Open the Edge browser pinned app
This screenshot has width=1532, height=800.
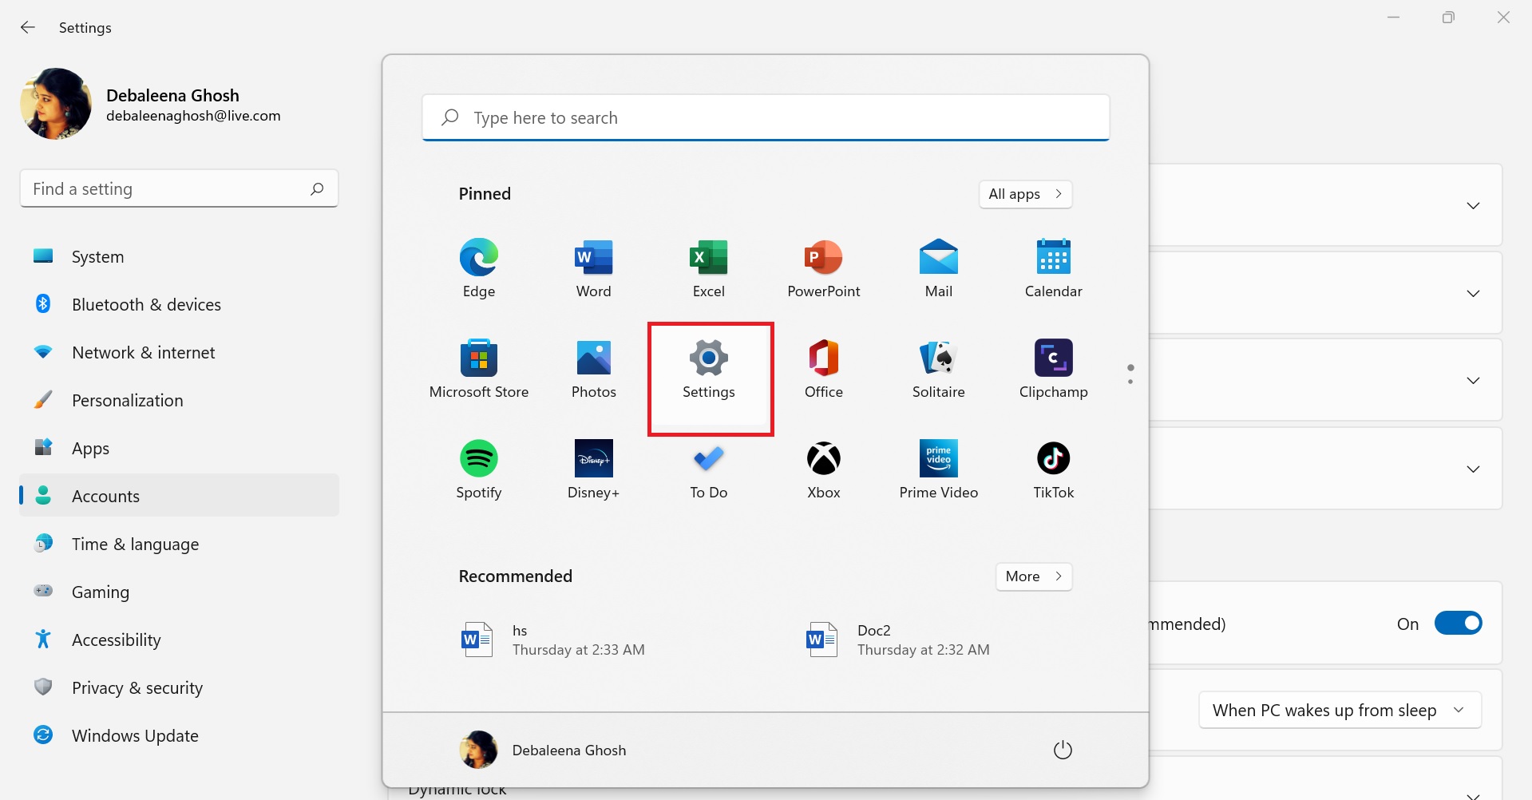(x=479, y=268)
